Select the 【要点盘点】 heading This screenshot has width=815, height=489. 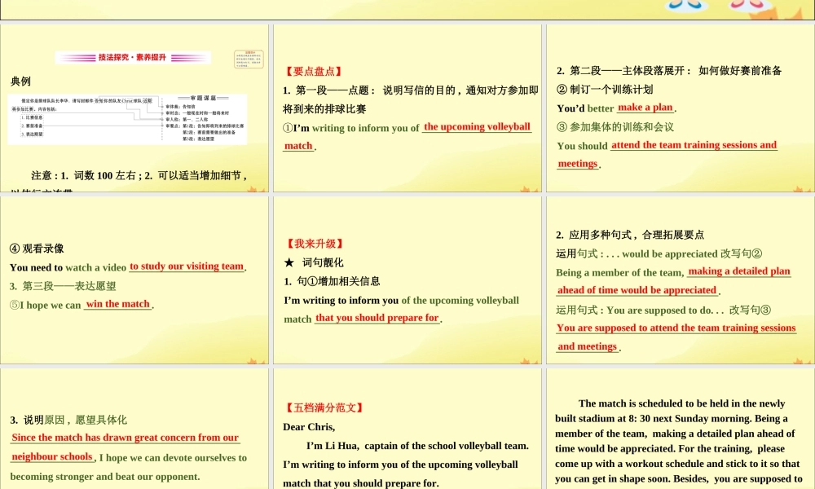tap(314, 72)
